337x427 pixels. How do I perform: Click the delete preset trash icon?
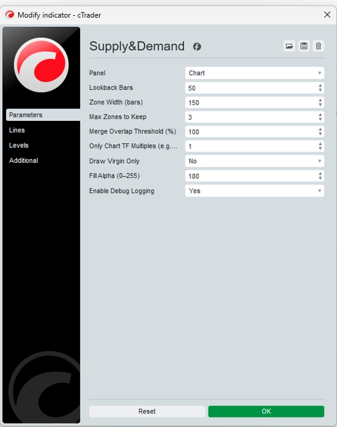coord(318,46)
